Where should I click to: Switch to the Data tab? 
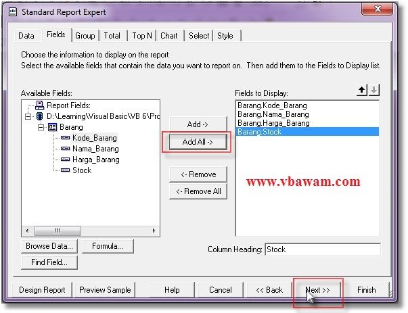pos(26,36)
